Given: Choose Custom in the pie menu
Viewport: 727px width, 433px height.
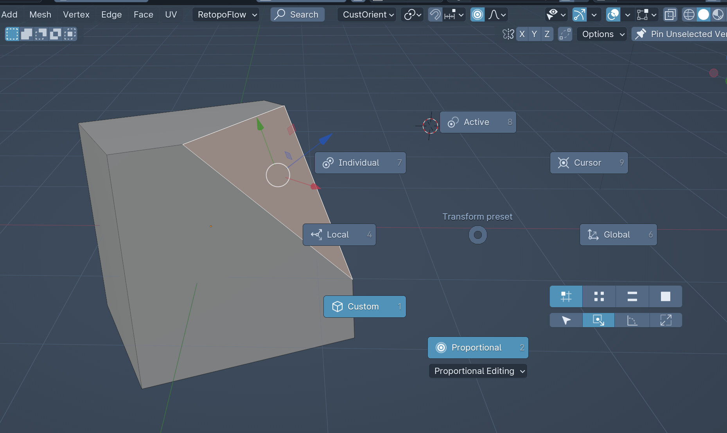Looking at the screenshot, I should coord(364,307).
